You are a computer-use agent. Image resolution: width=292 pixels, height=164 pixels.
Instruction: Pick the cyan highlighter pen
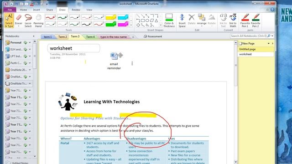coord(123,17)
